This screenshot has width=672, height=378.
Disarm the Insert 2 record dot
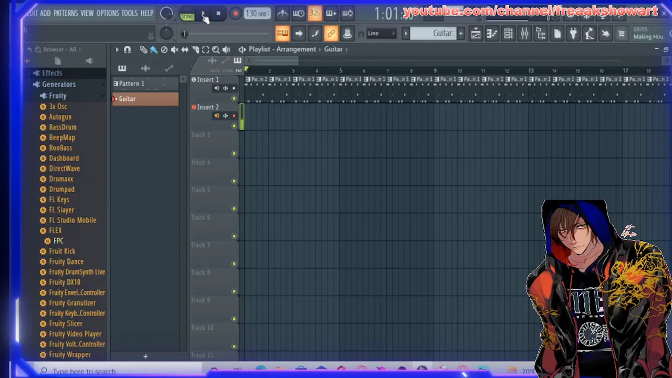tap(234, 116)
